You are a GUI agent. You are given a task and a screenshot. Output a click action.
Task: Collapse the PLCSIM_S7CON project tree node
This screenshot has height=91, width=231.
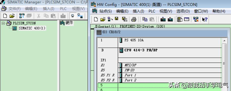(3, 23)
